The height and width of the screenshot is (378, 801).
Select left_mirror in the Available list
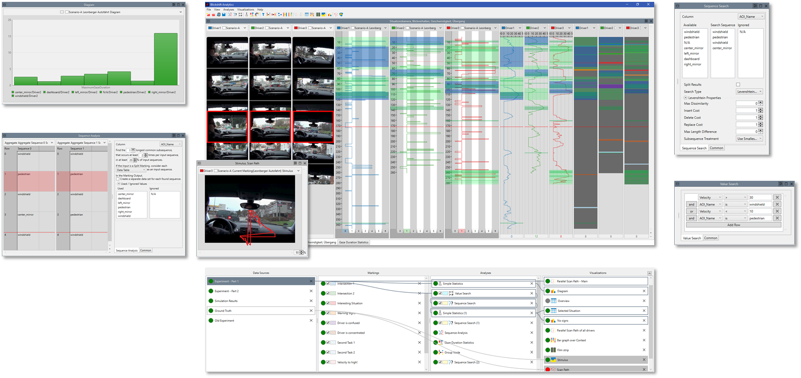tap(691, 53)
